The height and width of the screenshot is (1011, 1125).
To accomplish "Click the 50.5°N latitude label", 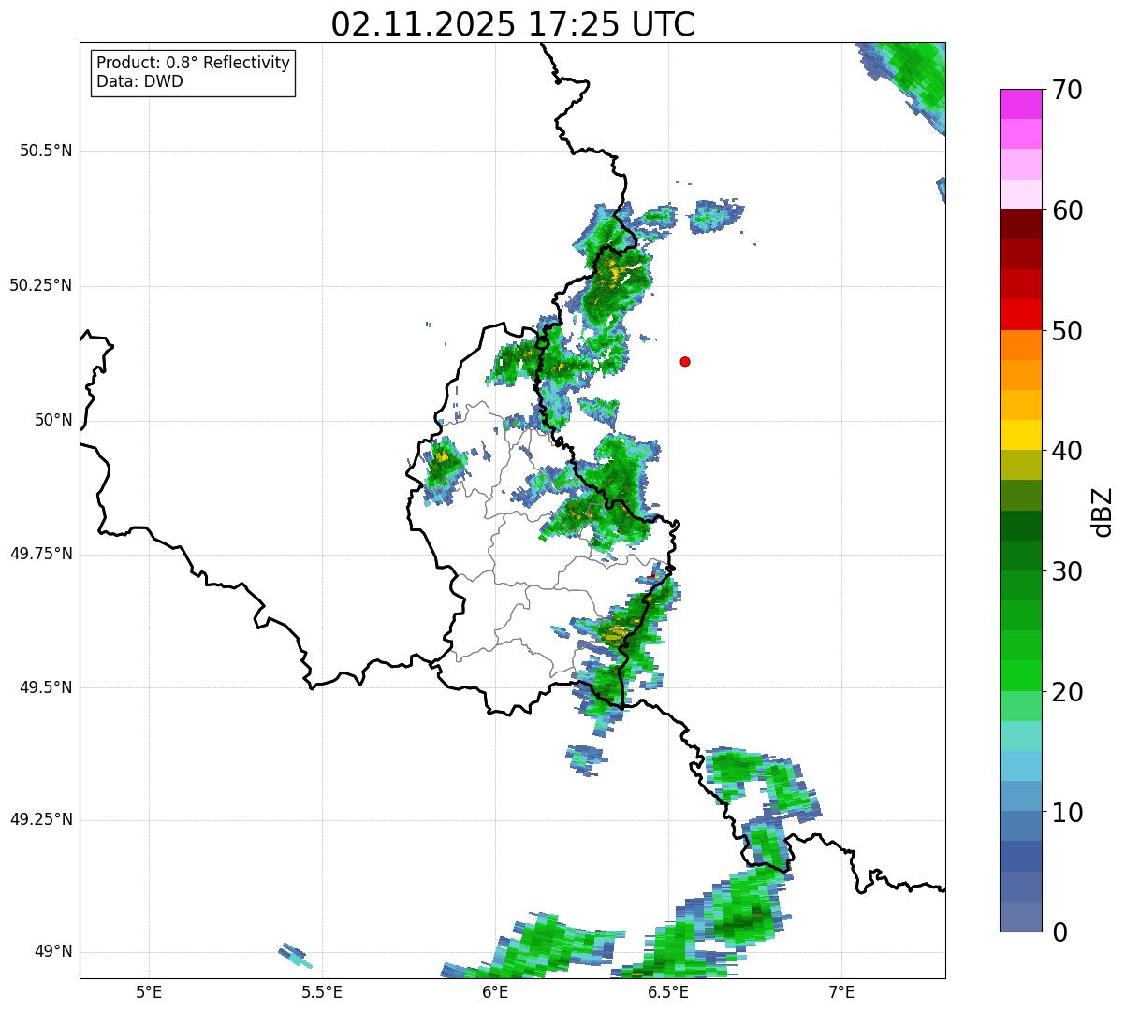I will (x=46, y=151).
